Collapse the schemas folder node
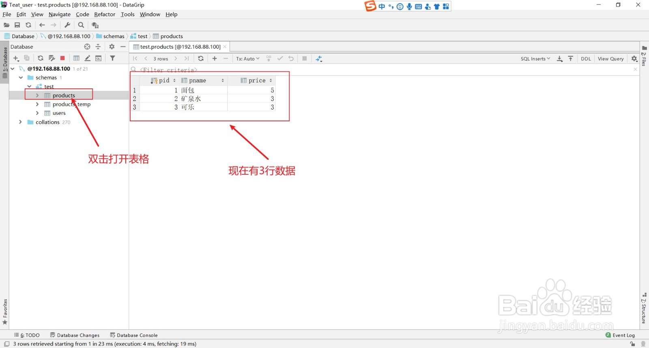This screenshot has height=348, width=649. pos(21,77)
